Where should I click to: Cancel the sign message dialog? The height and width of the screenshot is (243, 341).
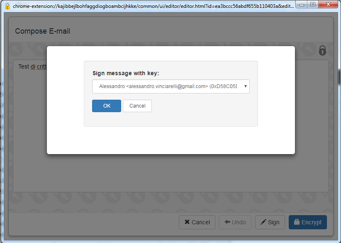(137, 106)
